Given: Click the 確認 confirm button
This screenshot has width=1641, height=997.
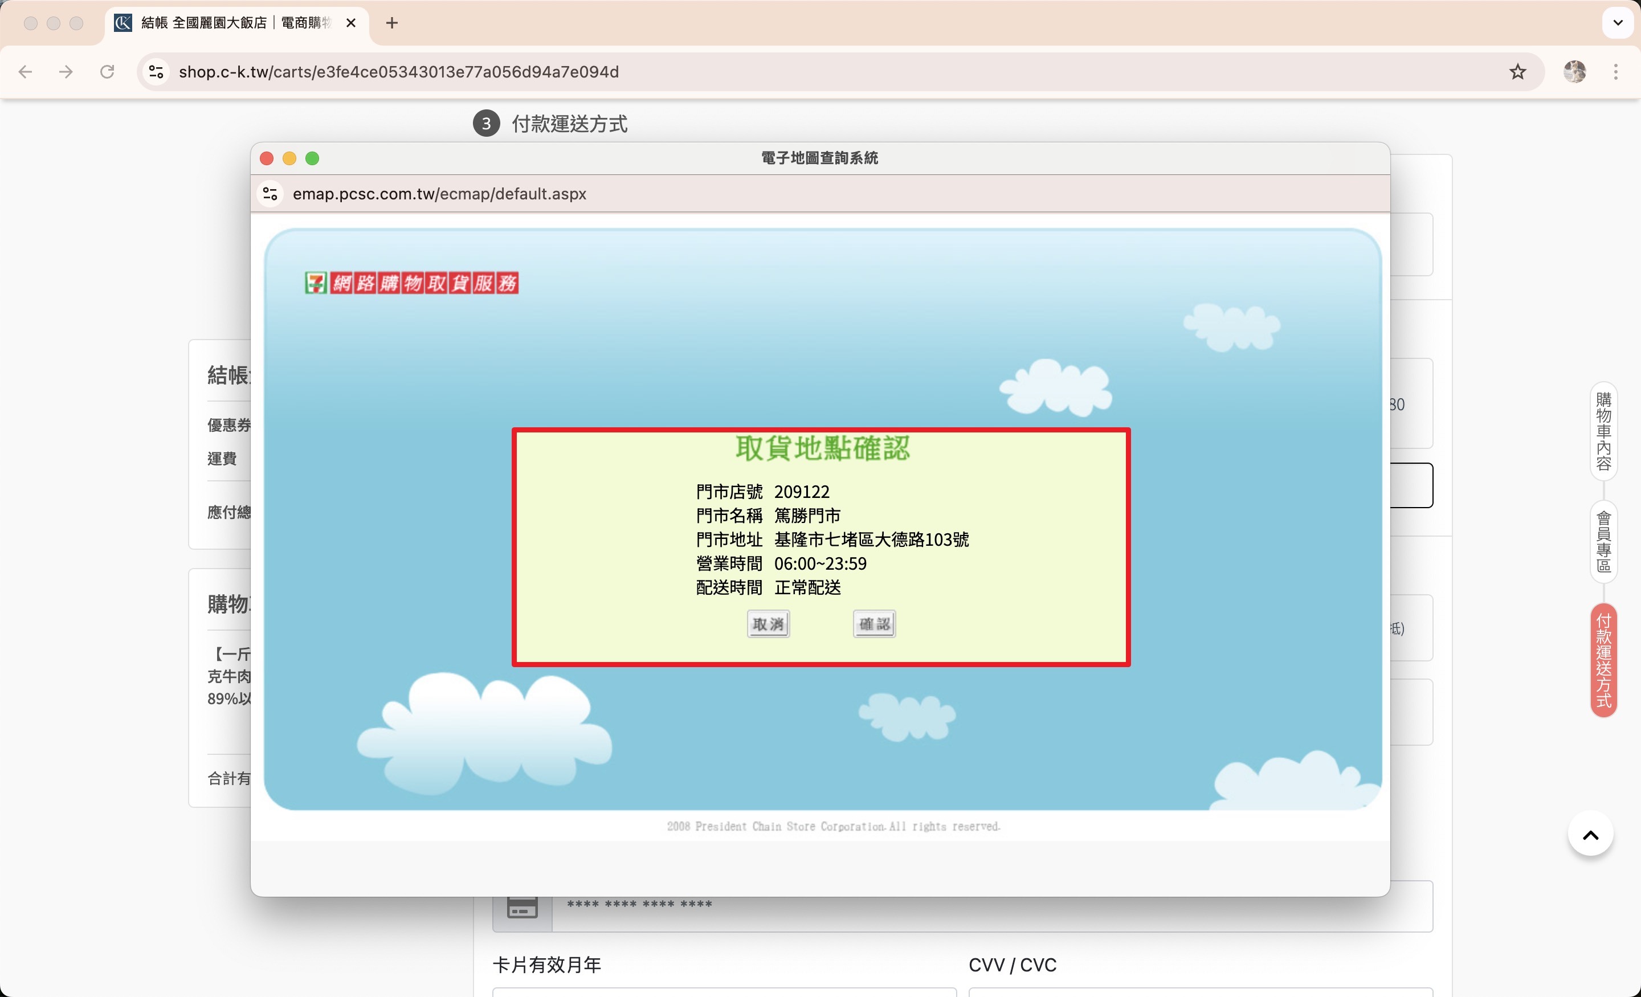Looking at the screenshot, I should [x=874, y=624].
